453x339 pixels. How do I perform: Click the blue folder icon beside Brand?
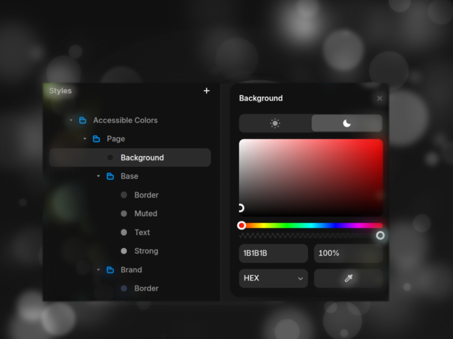[x=110, y=270]
